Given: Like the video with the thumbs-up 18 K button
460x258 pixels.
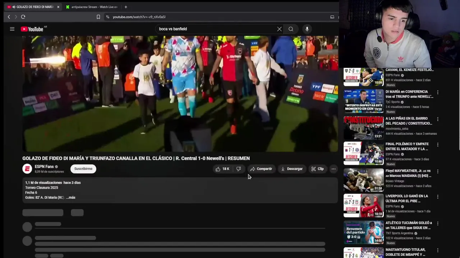Looking at the screenshot, I should pyautogui.click(x=222, y=169).
